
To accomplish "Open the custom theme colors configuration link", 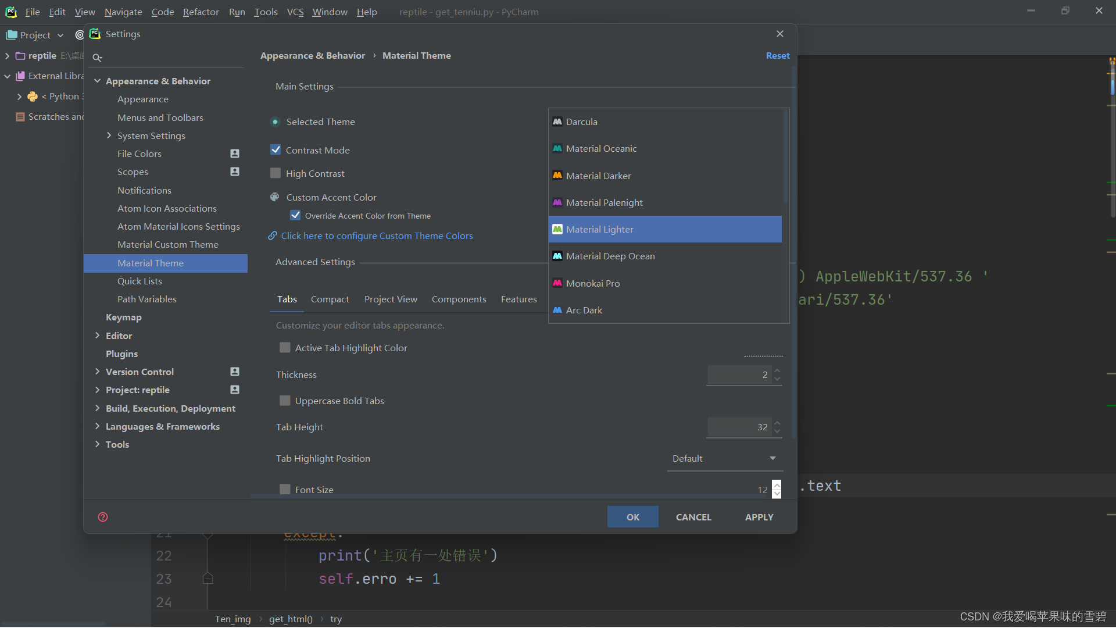I will click(377, 236).
